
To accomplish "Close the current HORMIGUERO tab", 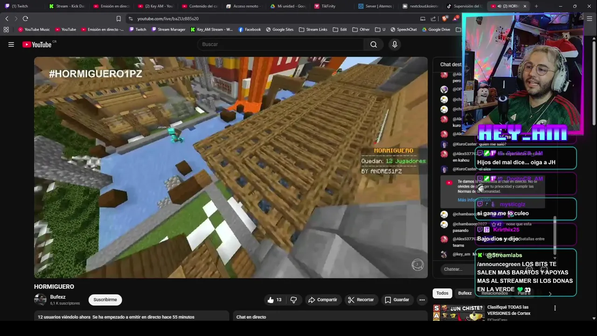I will [525, 6].
